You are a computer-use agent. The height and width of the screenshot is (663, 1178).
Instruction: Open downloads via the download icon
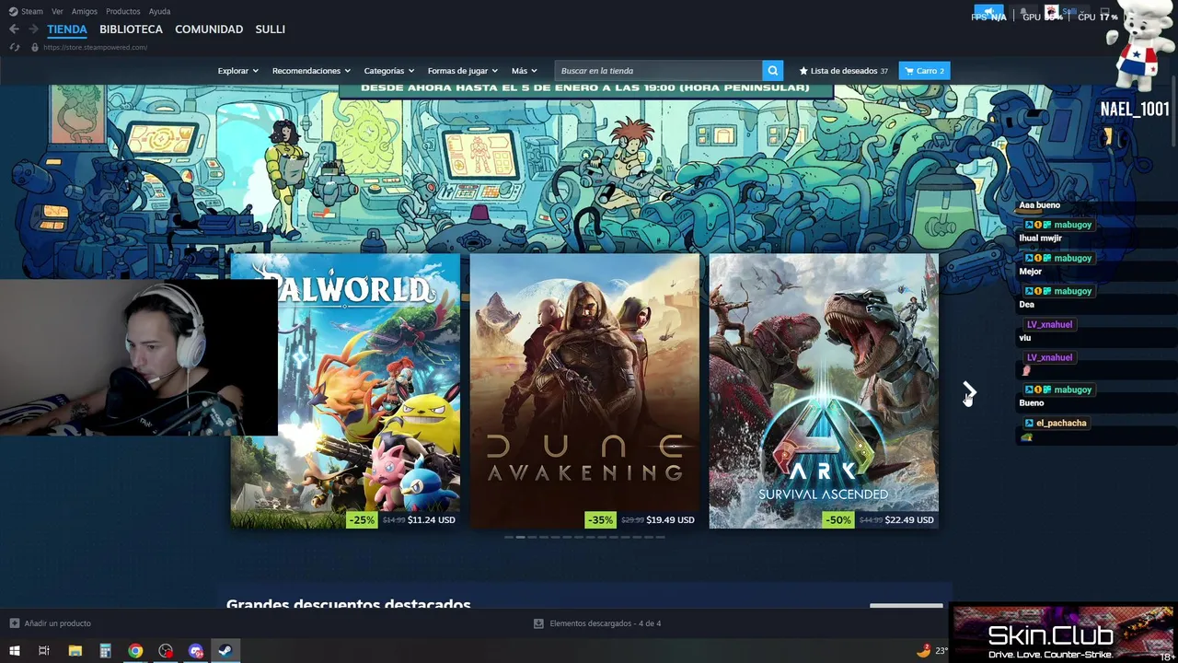click(x=538, y=623)
